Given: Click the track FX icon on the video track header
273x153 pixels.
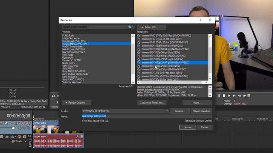Looking at the screenshot, I should 11,123.
